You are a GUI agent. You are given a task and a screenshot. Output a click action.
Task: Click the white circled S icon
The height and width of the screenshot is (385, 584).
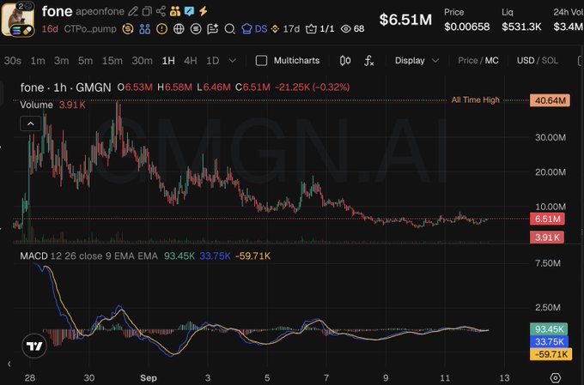pyautogui.click(x=196, y=28)
